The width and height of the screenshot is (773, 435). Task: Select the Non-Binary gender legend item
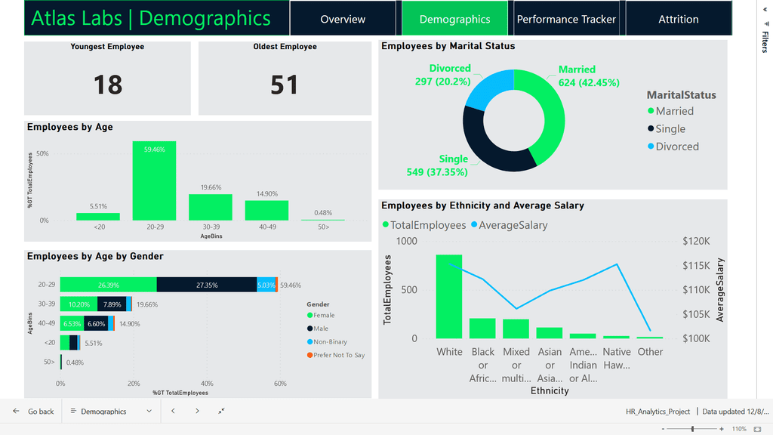pyautogui.click(x=327, y=342)
